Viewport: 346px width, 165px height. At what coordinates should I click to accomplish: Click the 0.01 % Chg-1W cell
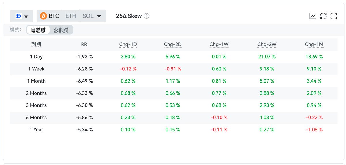tap(219, 57)
